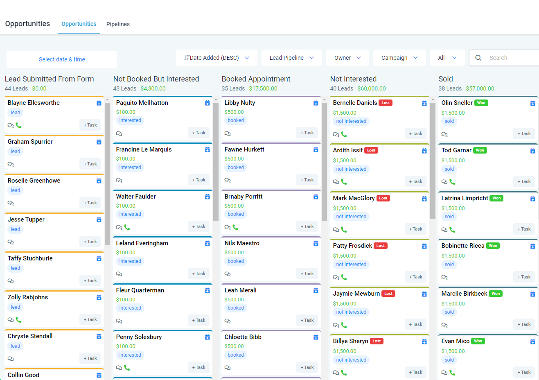The width and height of the screenshot is (539, 380).
Task: Click not interested tag on Jaymie Mewburn
Action: 351,312
